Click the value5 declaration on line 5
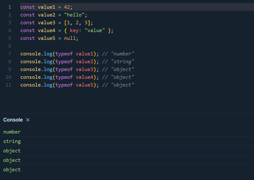 coord(47,38)
